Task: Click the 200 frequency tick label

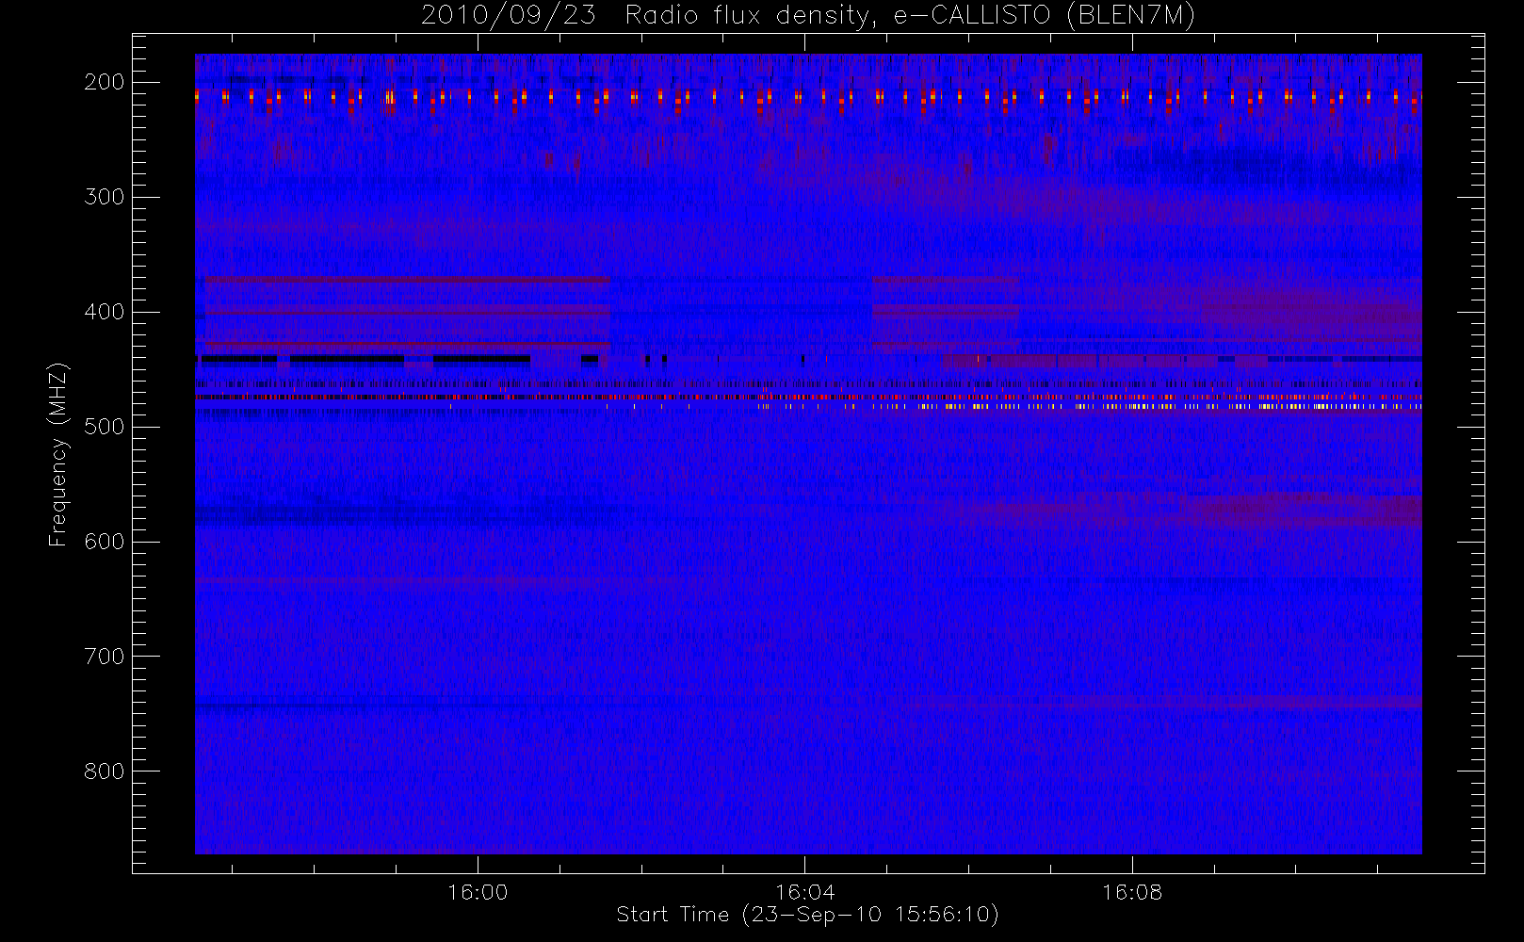Action: [104, 82]
